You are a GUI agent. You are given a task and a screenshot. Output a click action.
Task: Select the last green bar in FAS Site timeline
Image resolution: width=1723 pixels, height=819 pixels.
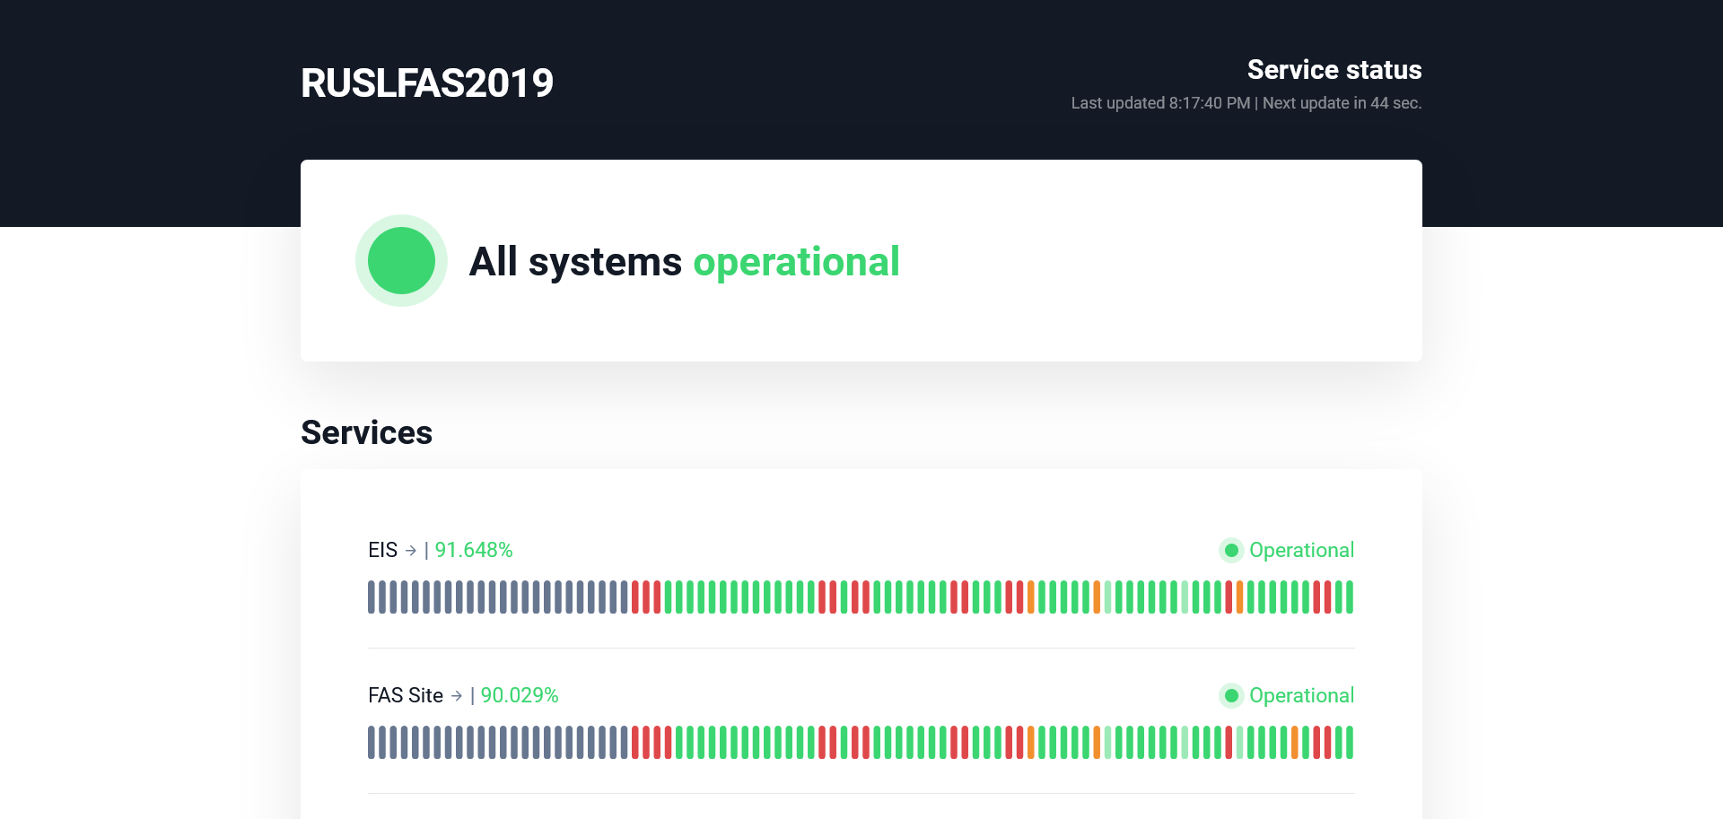point(1350,743)
